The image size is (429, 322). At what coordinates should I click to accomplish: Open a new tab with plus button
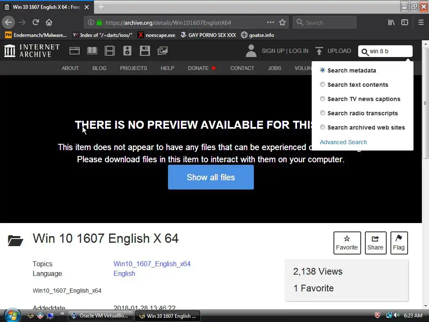pyautogui.click(x=101, y=7)
